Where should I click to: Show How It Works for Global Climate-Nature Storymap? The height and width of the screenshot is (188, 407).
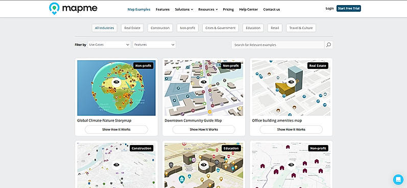[116, 129]
